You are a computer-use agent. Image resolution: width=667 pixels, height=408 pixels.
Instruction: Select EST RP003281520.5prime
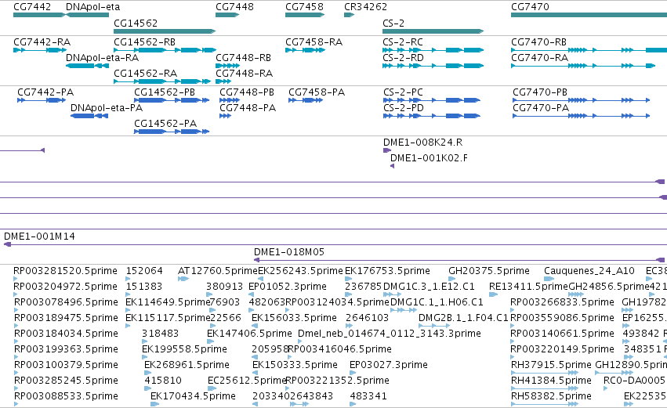(x=65, y=271)
